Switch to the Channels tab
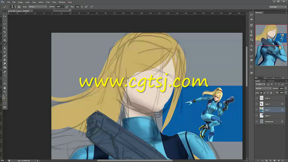The height and width of the screenshot is (162, 288). tap(271, 81)
